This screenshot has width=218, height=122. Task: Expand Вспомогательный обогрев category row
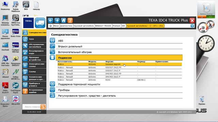119,52
